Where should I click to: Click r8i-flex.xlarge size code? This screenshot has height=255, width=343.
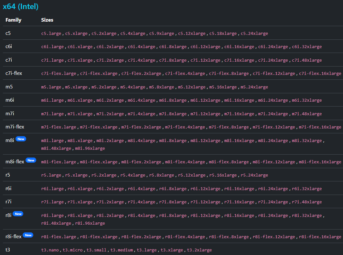[99, 237]
